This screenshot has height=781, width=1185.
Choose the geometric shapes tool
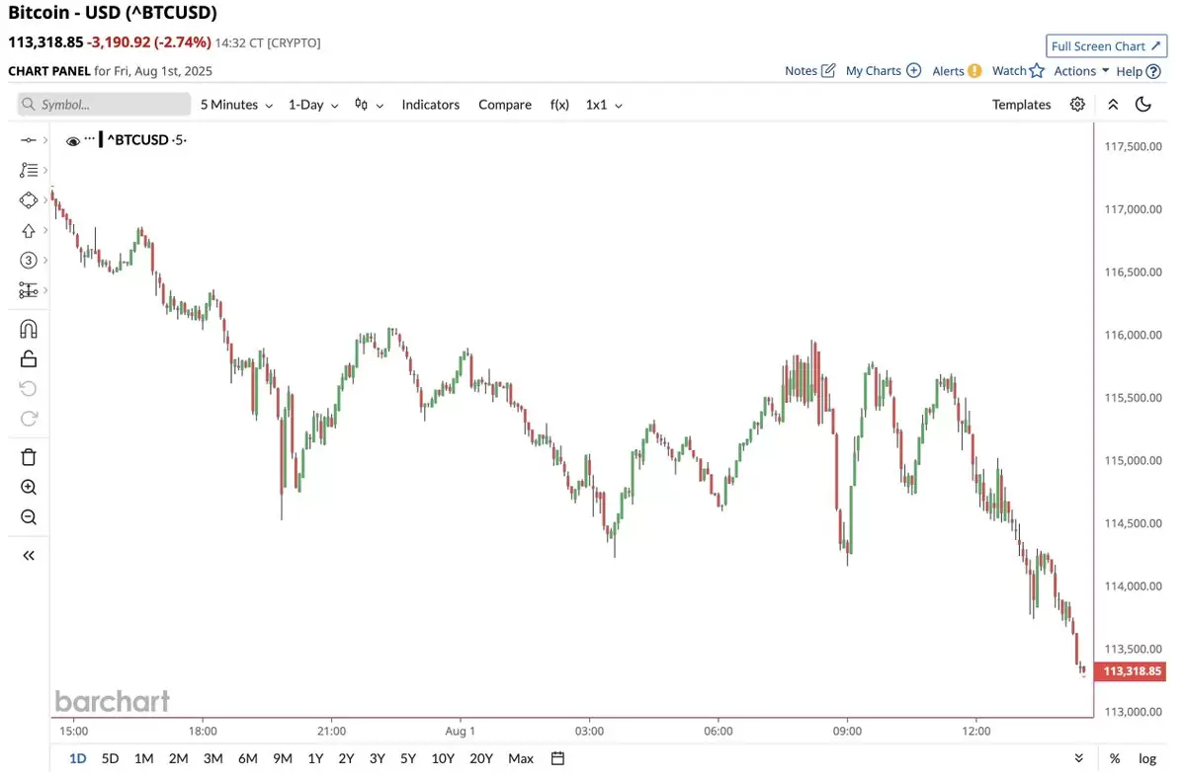(28, 200)
